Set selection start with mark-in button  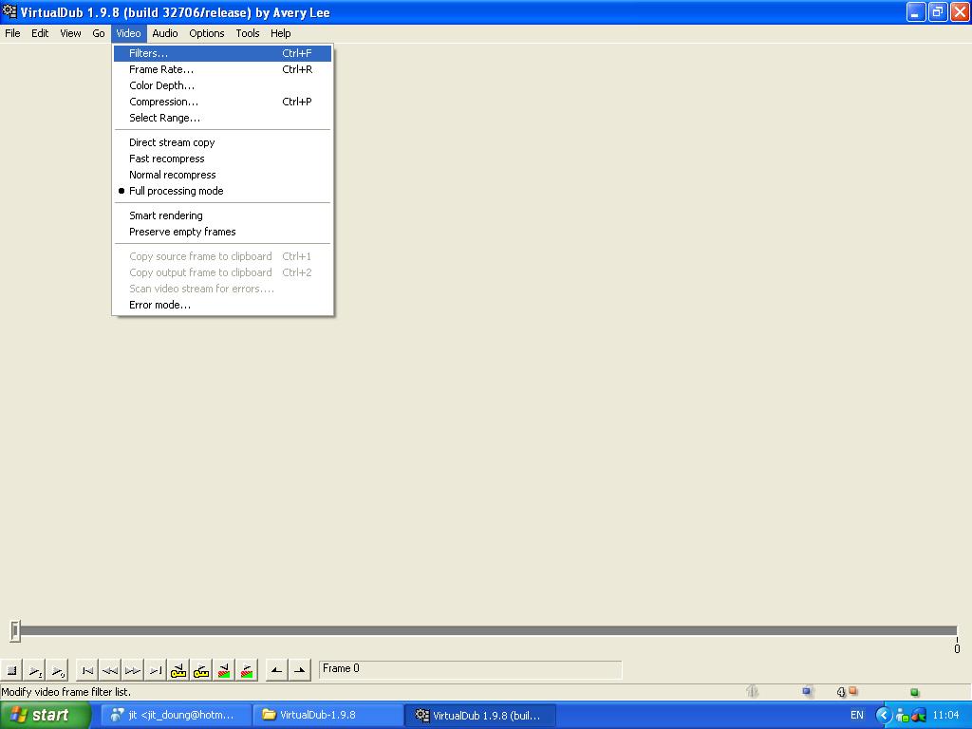276,670
